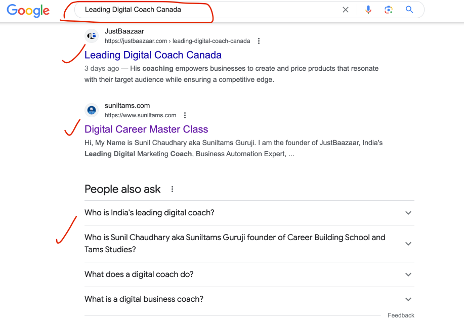464x323 pixels.
Task: Click the magnifying glass to search
Action: (x=409, y=9)
